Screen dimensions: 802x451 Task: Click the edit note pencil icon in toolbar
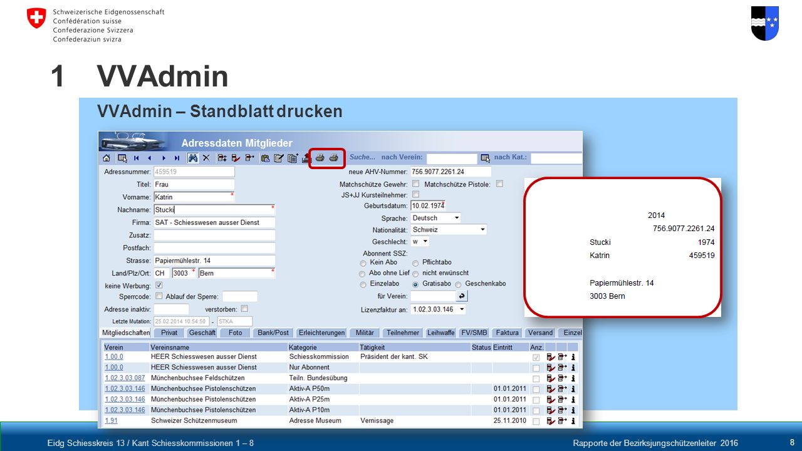point(279,158)
